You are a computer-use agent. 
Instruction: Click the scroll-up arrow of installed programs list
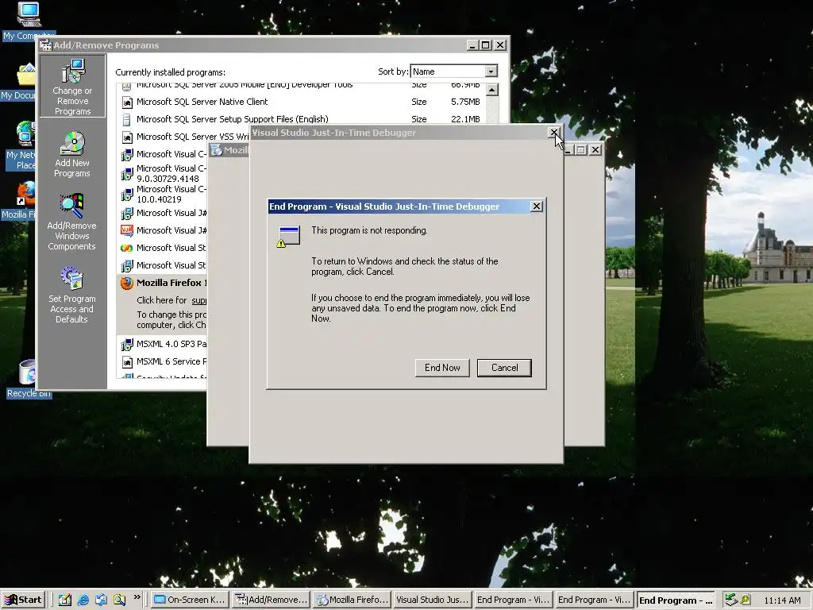pyautogui.click(x=491, y=90)
